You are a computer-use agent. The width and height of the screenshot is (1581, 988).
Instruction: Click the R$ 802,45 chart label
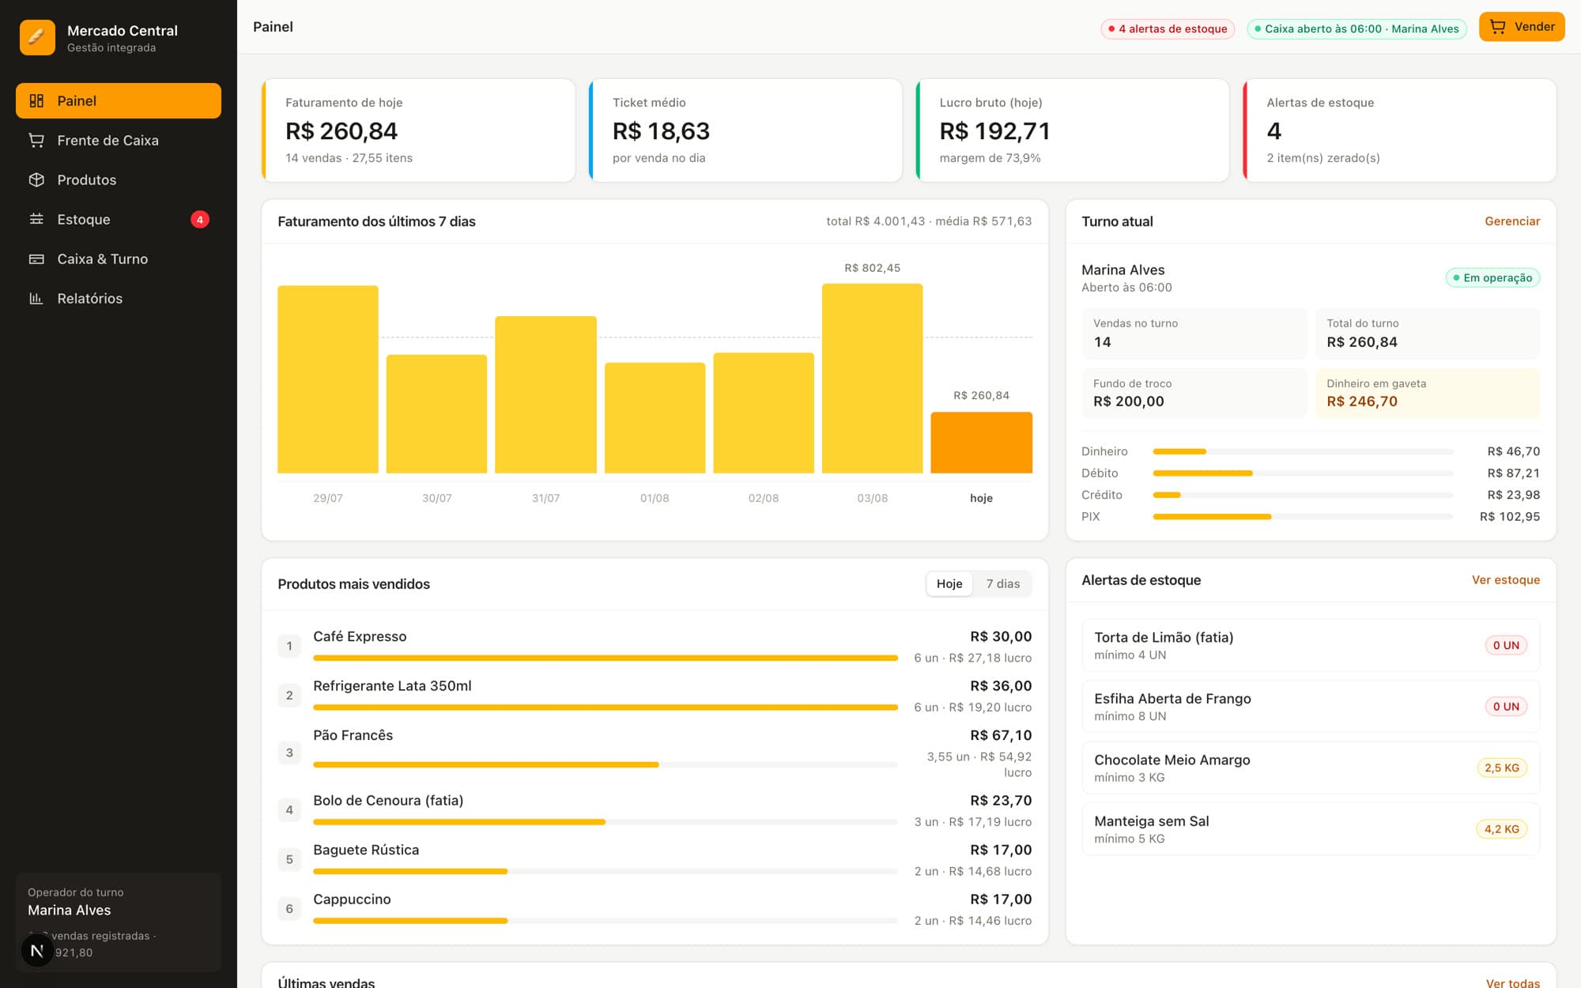pyautogui.click(x=872, y=268)
